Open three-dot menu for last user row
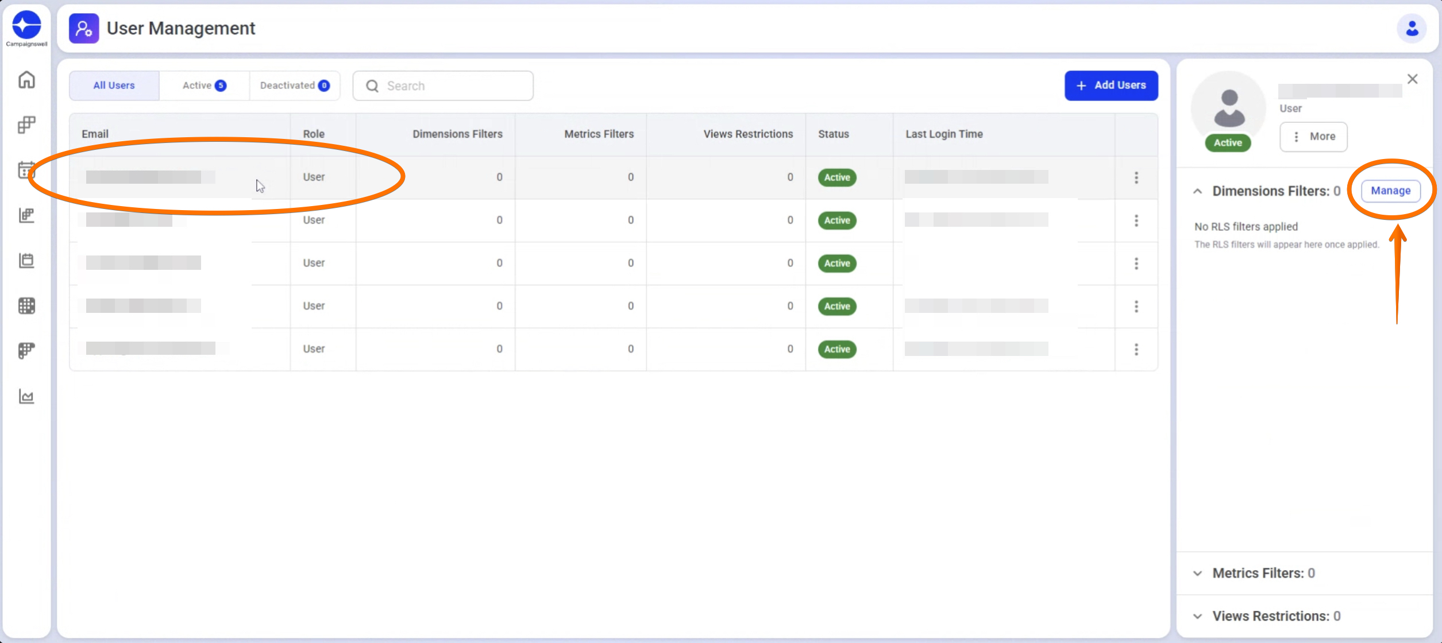This screenshot has height=643, width=1442. click(x=1136, y=349)
